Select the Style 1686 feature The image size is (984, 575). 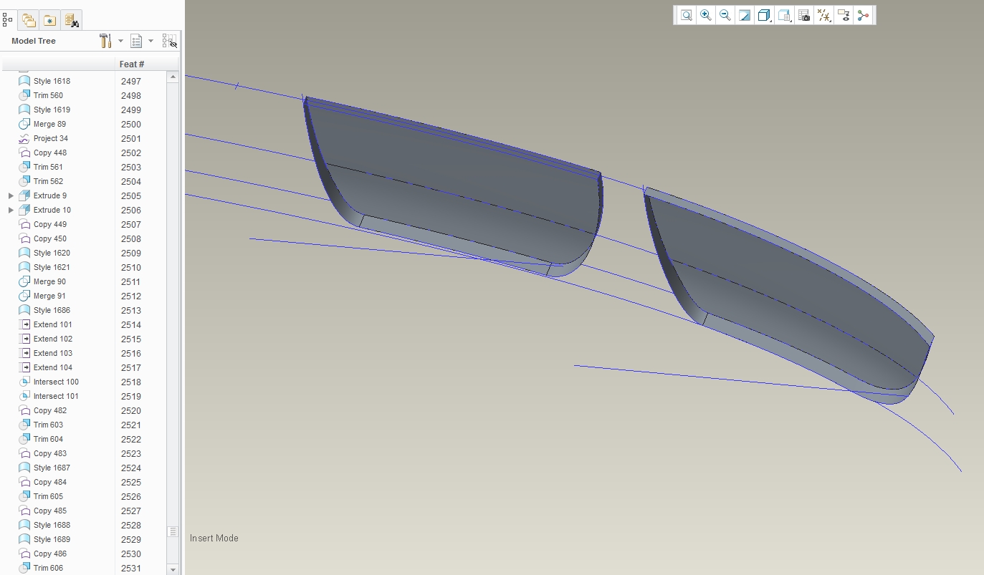52,310
